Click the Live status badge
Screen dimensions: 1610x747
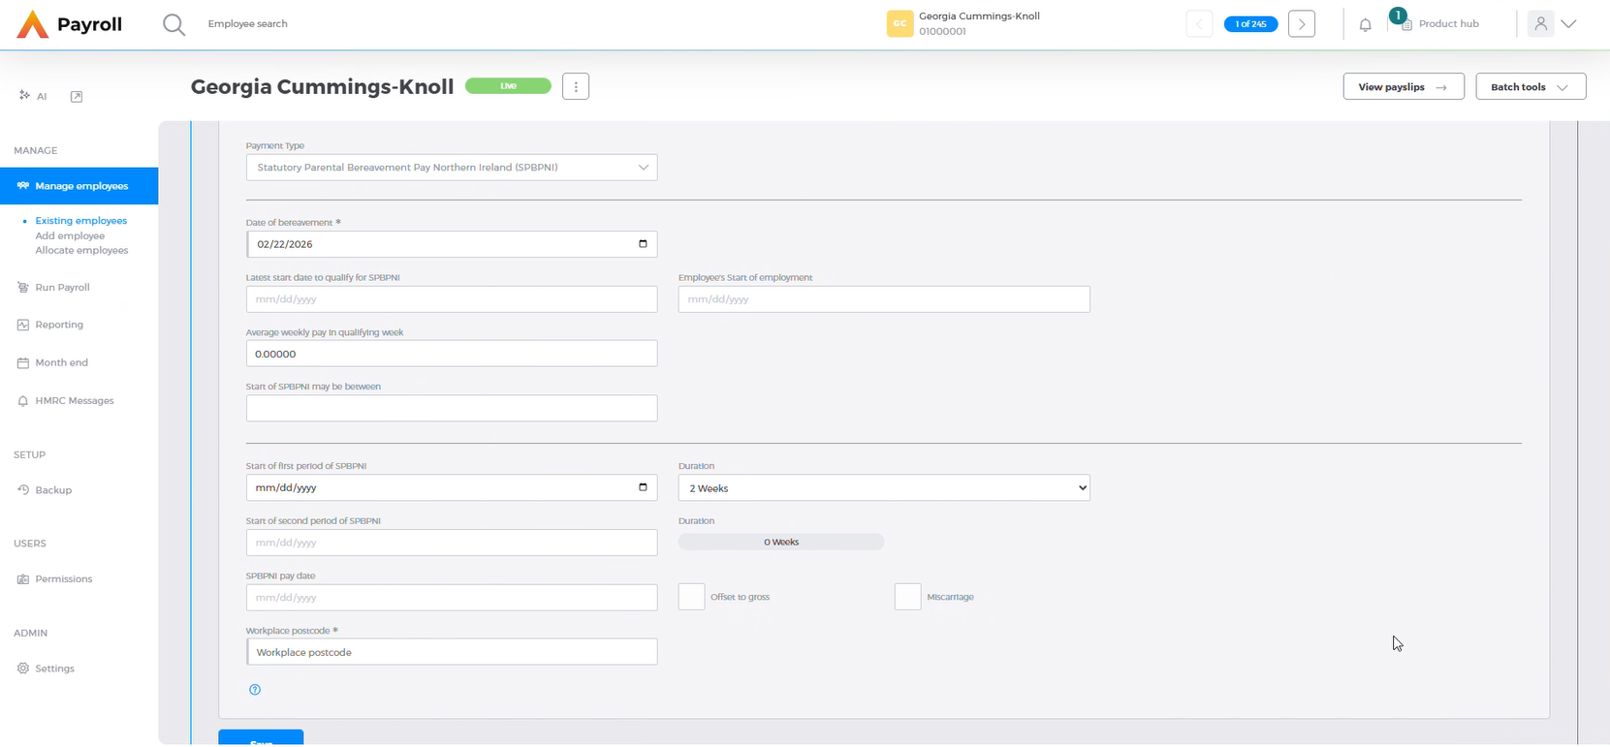point(508,86)
